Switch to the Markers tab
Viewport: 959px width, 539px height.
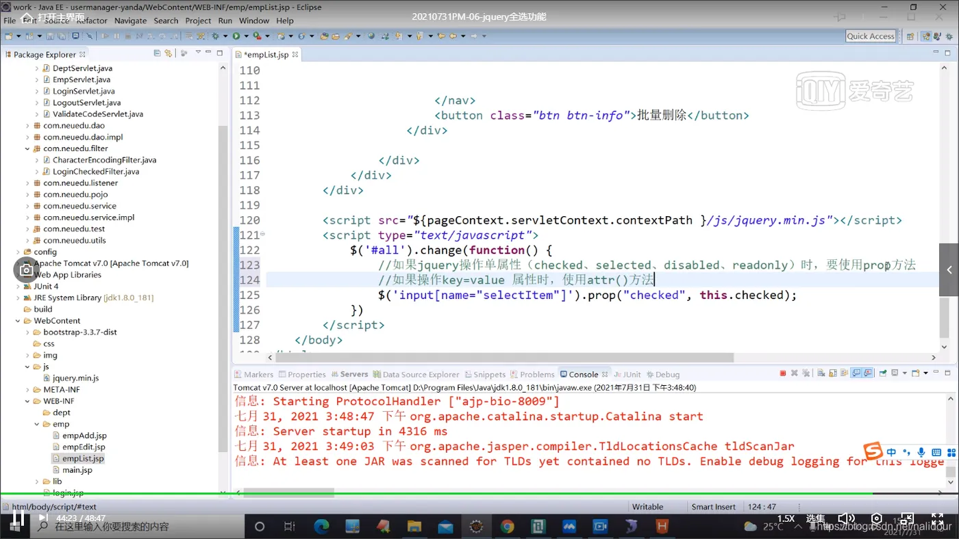[253, 374]
